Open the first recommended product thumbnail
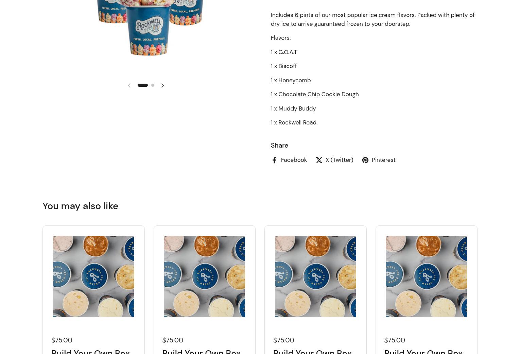Image resolution: width=520 pixels, height=354 pixels. (93, 276)
